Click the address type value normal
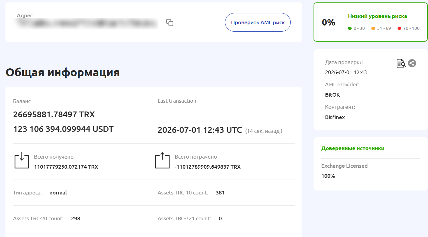 (x=58, y=193)
